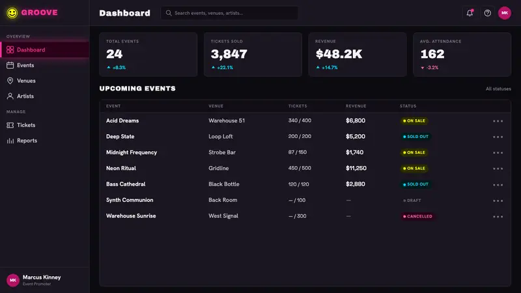Click the Venues map pin icon
The height and width of the screenshot is (293, 521).
point(10,81)
